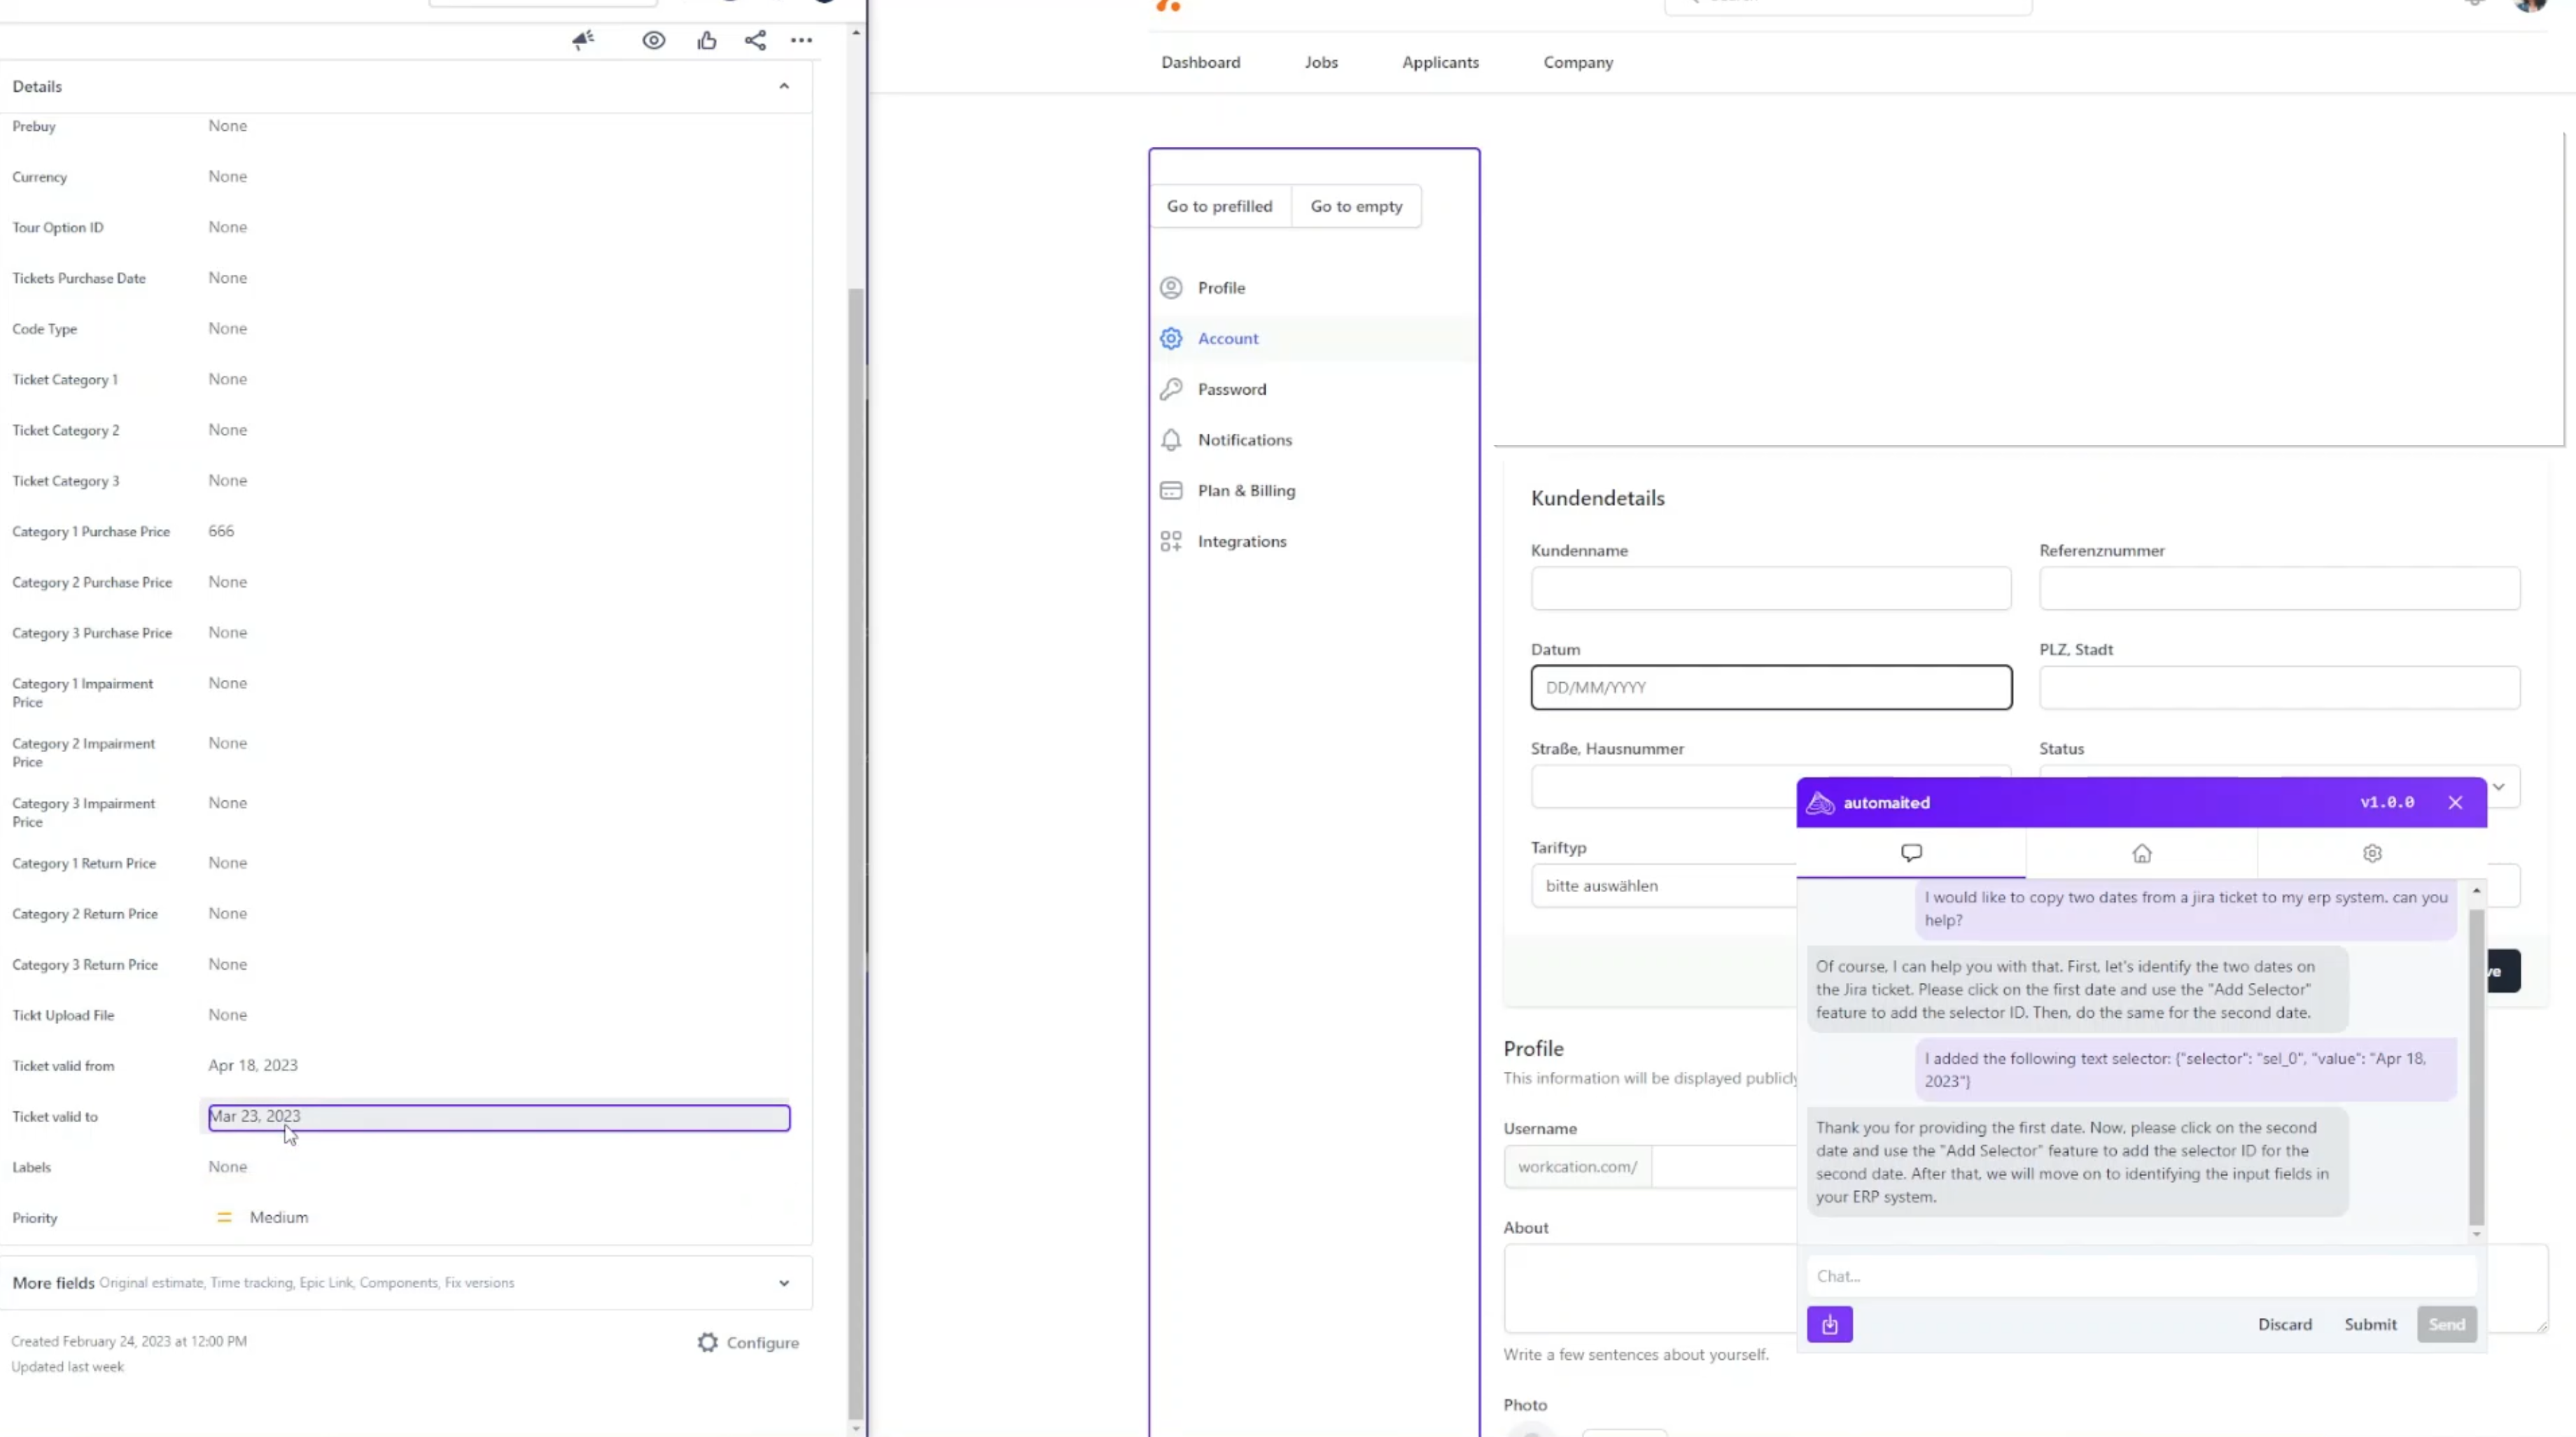This screenshot has width=2576, height=1437.
Task: Click the feedback megaphone icon in Jira
Action: coord(583,40)
